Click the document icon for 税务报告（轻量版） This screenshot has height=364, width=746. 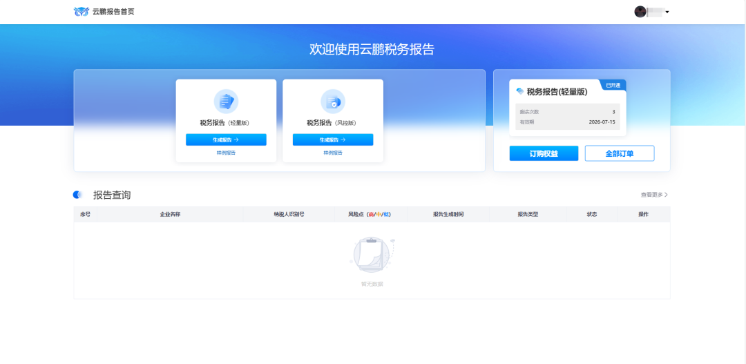tap(226, 102)
